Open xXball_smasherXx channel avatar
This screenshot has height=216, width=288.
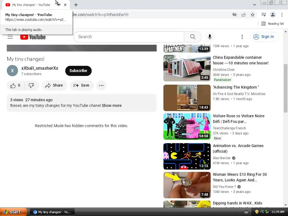pos(12,71)
